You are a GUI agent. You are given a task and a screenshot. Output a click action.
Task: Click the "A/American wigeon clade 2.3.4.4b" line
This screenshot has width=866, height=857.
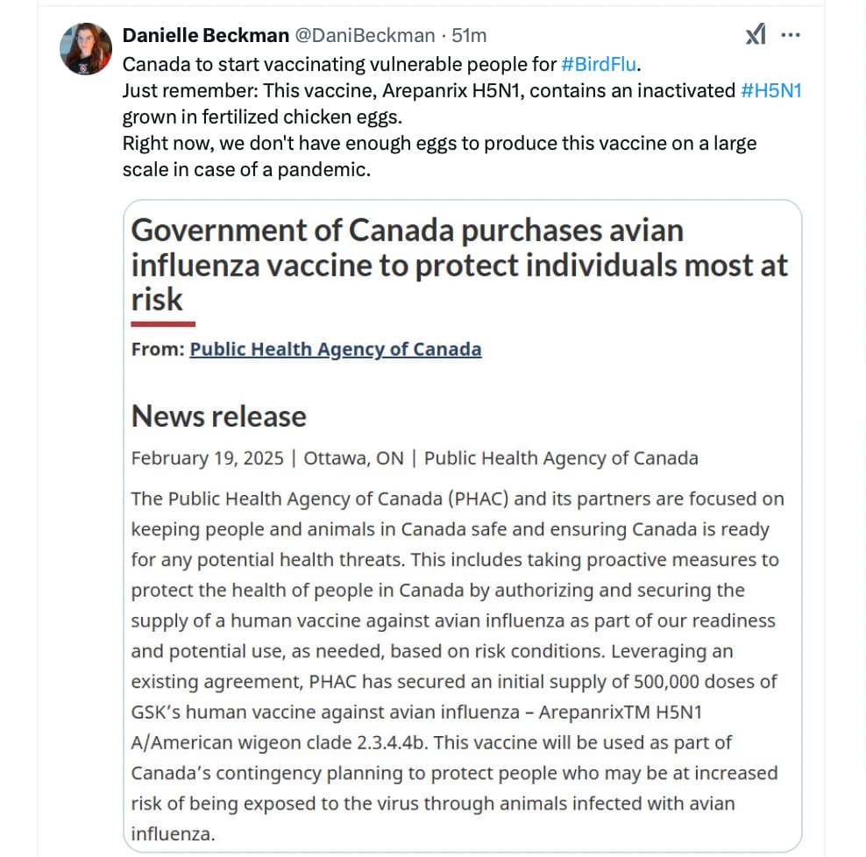click(280, 743)
